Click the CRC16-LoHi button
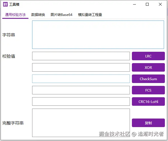The image size is (168, 141). click(x=148, y=101)
